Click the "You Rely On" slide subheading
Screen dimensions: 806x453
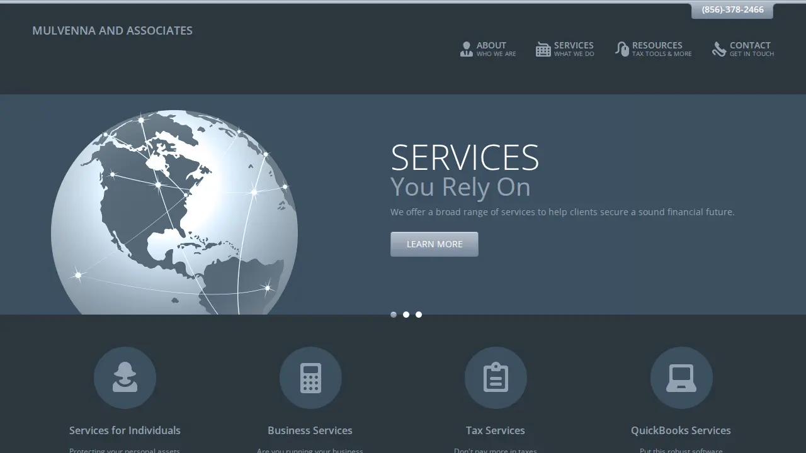460,187
